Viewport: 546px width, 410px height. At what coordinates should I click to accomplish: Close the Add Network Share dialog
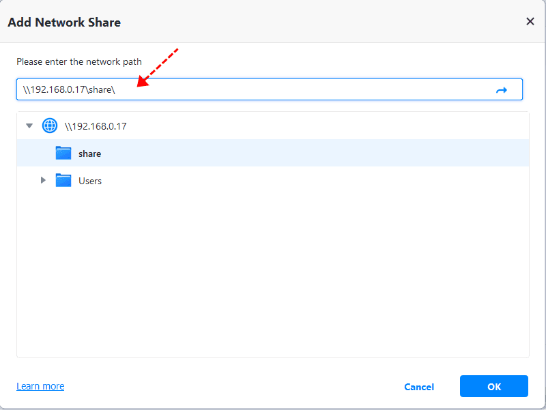coord(530,22)
